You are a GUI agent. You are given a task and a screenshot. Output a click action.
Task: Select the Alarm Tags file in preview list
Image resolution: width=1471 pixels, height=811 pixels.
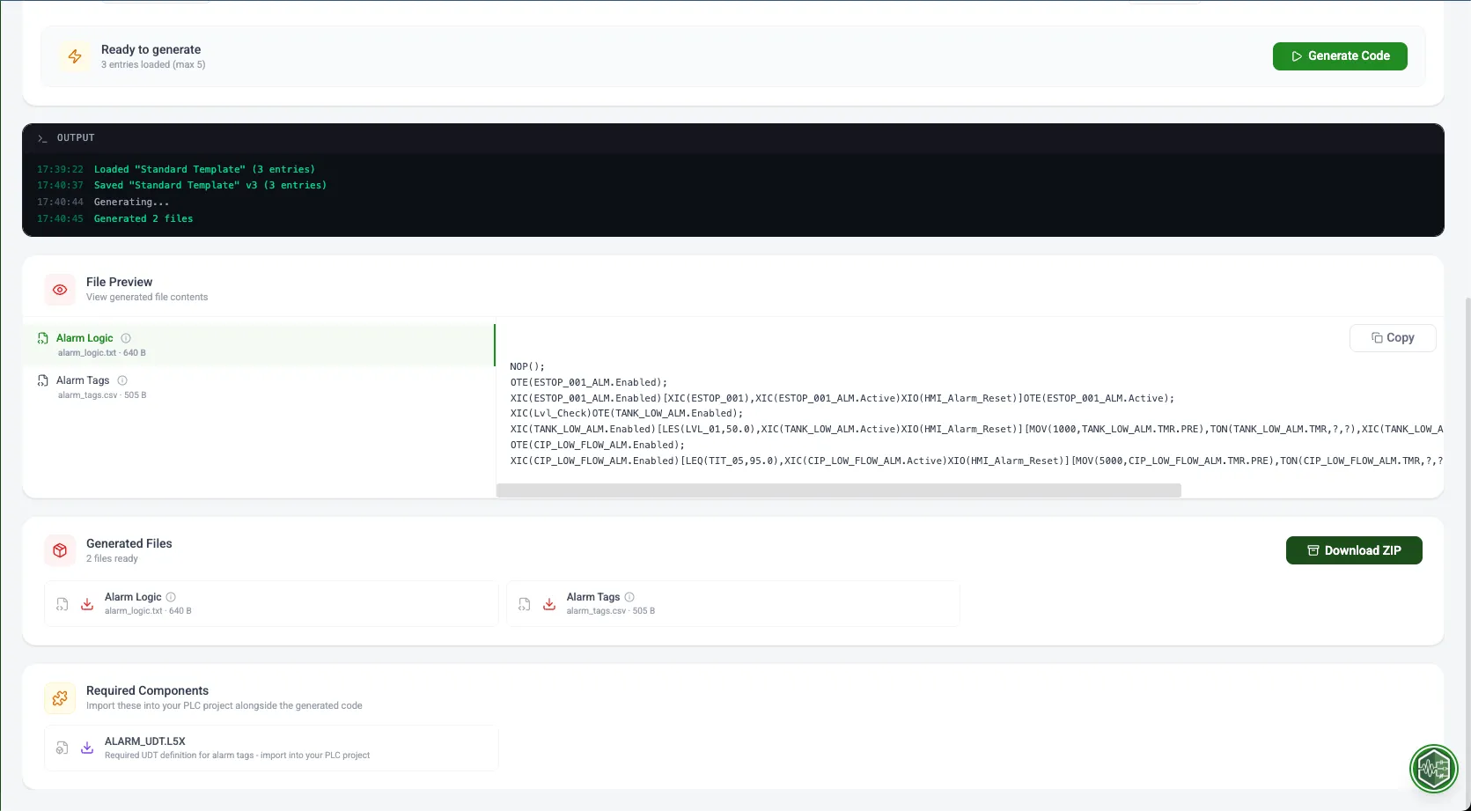coord(259,387)
